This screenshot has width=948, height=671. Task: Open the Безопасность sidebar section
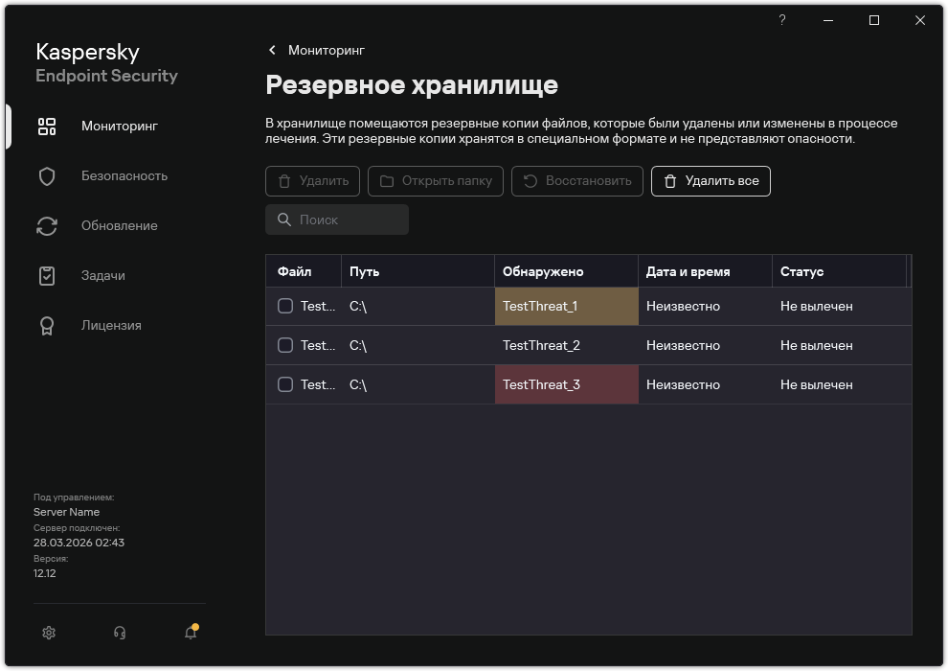coord(124,175)
